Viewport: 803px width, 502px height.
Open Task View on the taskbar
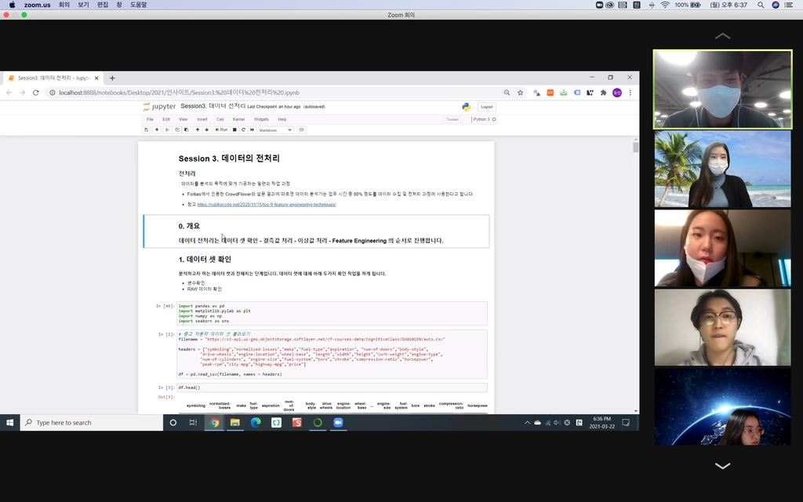coord(193,423)
